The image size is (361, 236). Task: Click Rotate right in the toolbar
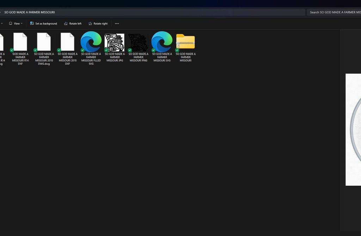point(98,24)
